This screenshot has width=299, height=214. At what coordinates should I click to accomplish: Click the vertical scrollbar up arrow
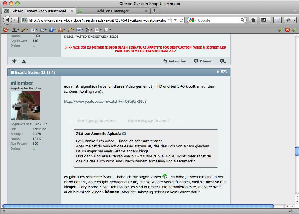(x=297, y=197)
